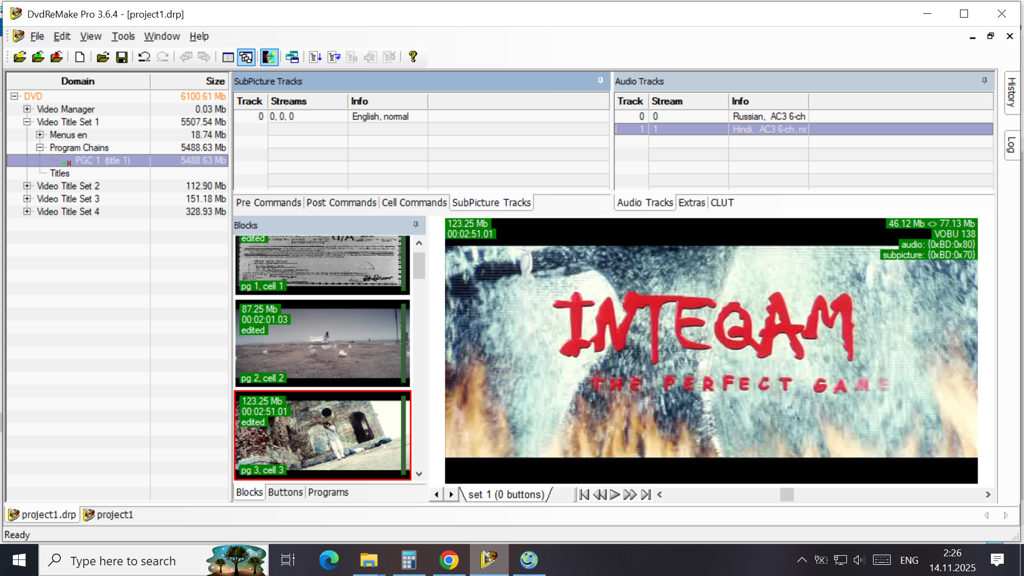Open the History side panel
1024x576 pixels.
point(1011,92)
